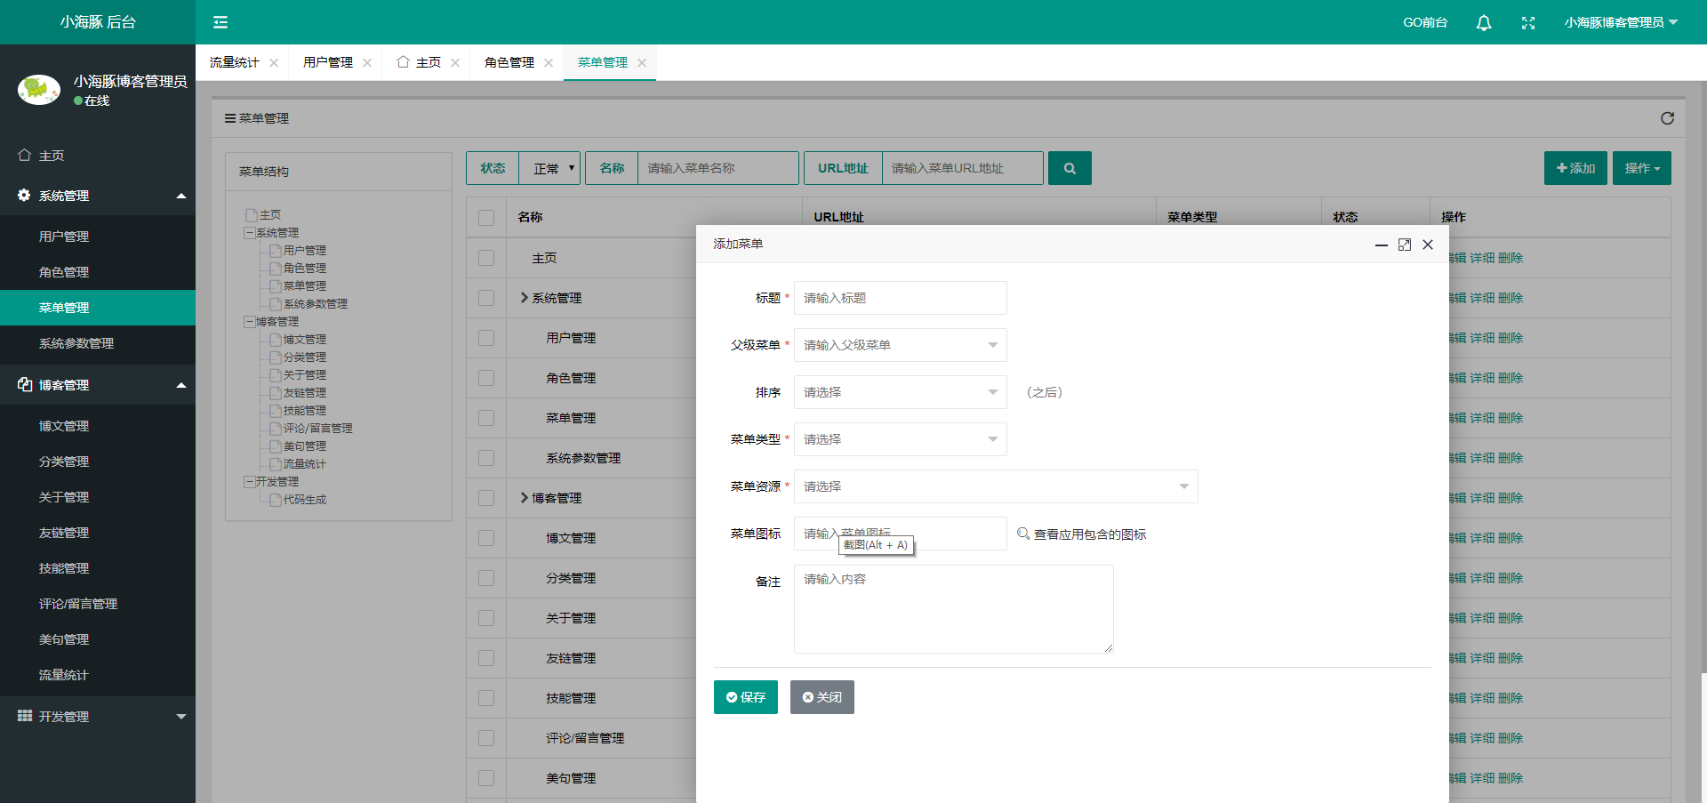Viewport: 1707px width, 803px height.
Task: Minimize the 添加菜单 dialog
Action: tap(1382, 245)
